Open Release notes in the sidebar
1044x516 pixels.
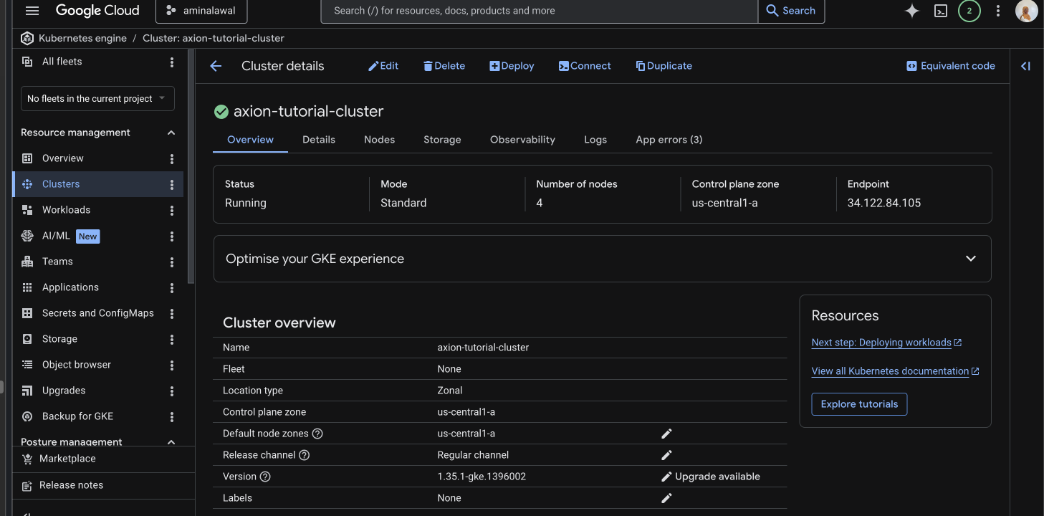(x=103, y=485)
